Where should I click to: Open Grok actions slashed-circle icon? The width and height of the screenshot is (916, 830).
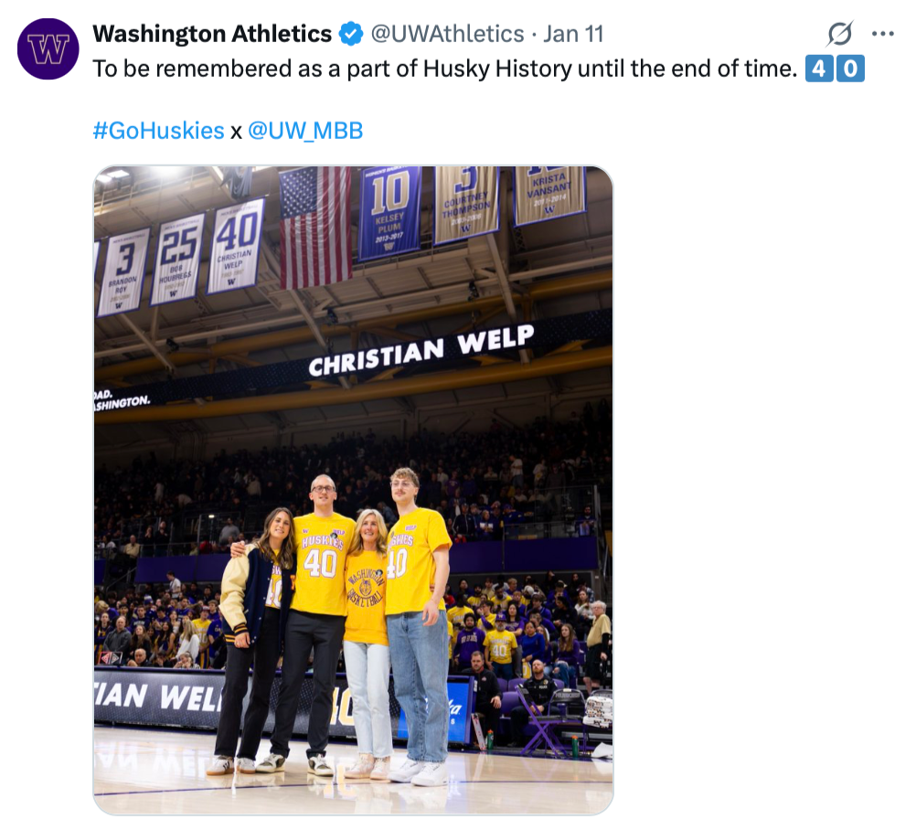point(839,35)
